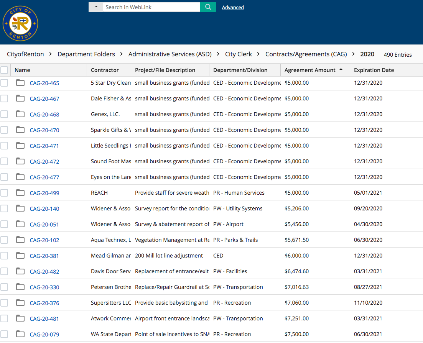Screen dimensions: 423x343
Task: Check the select-all checkbox in header
Action: coord(4,70)
